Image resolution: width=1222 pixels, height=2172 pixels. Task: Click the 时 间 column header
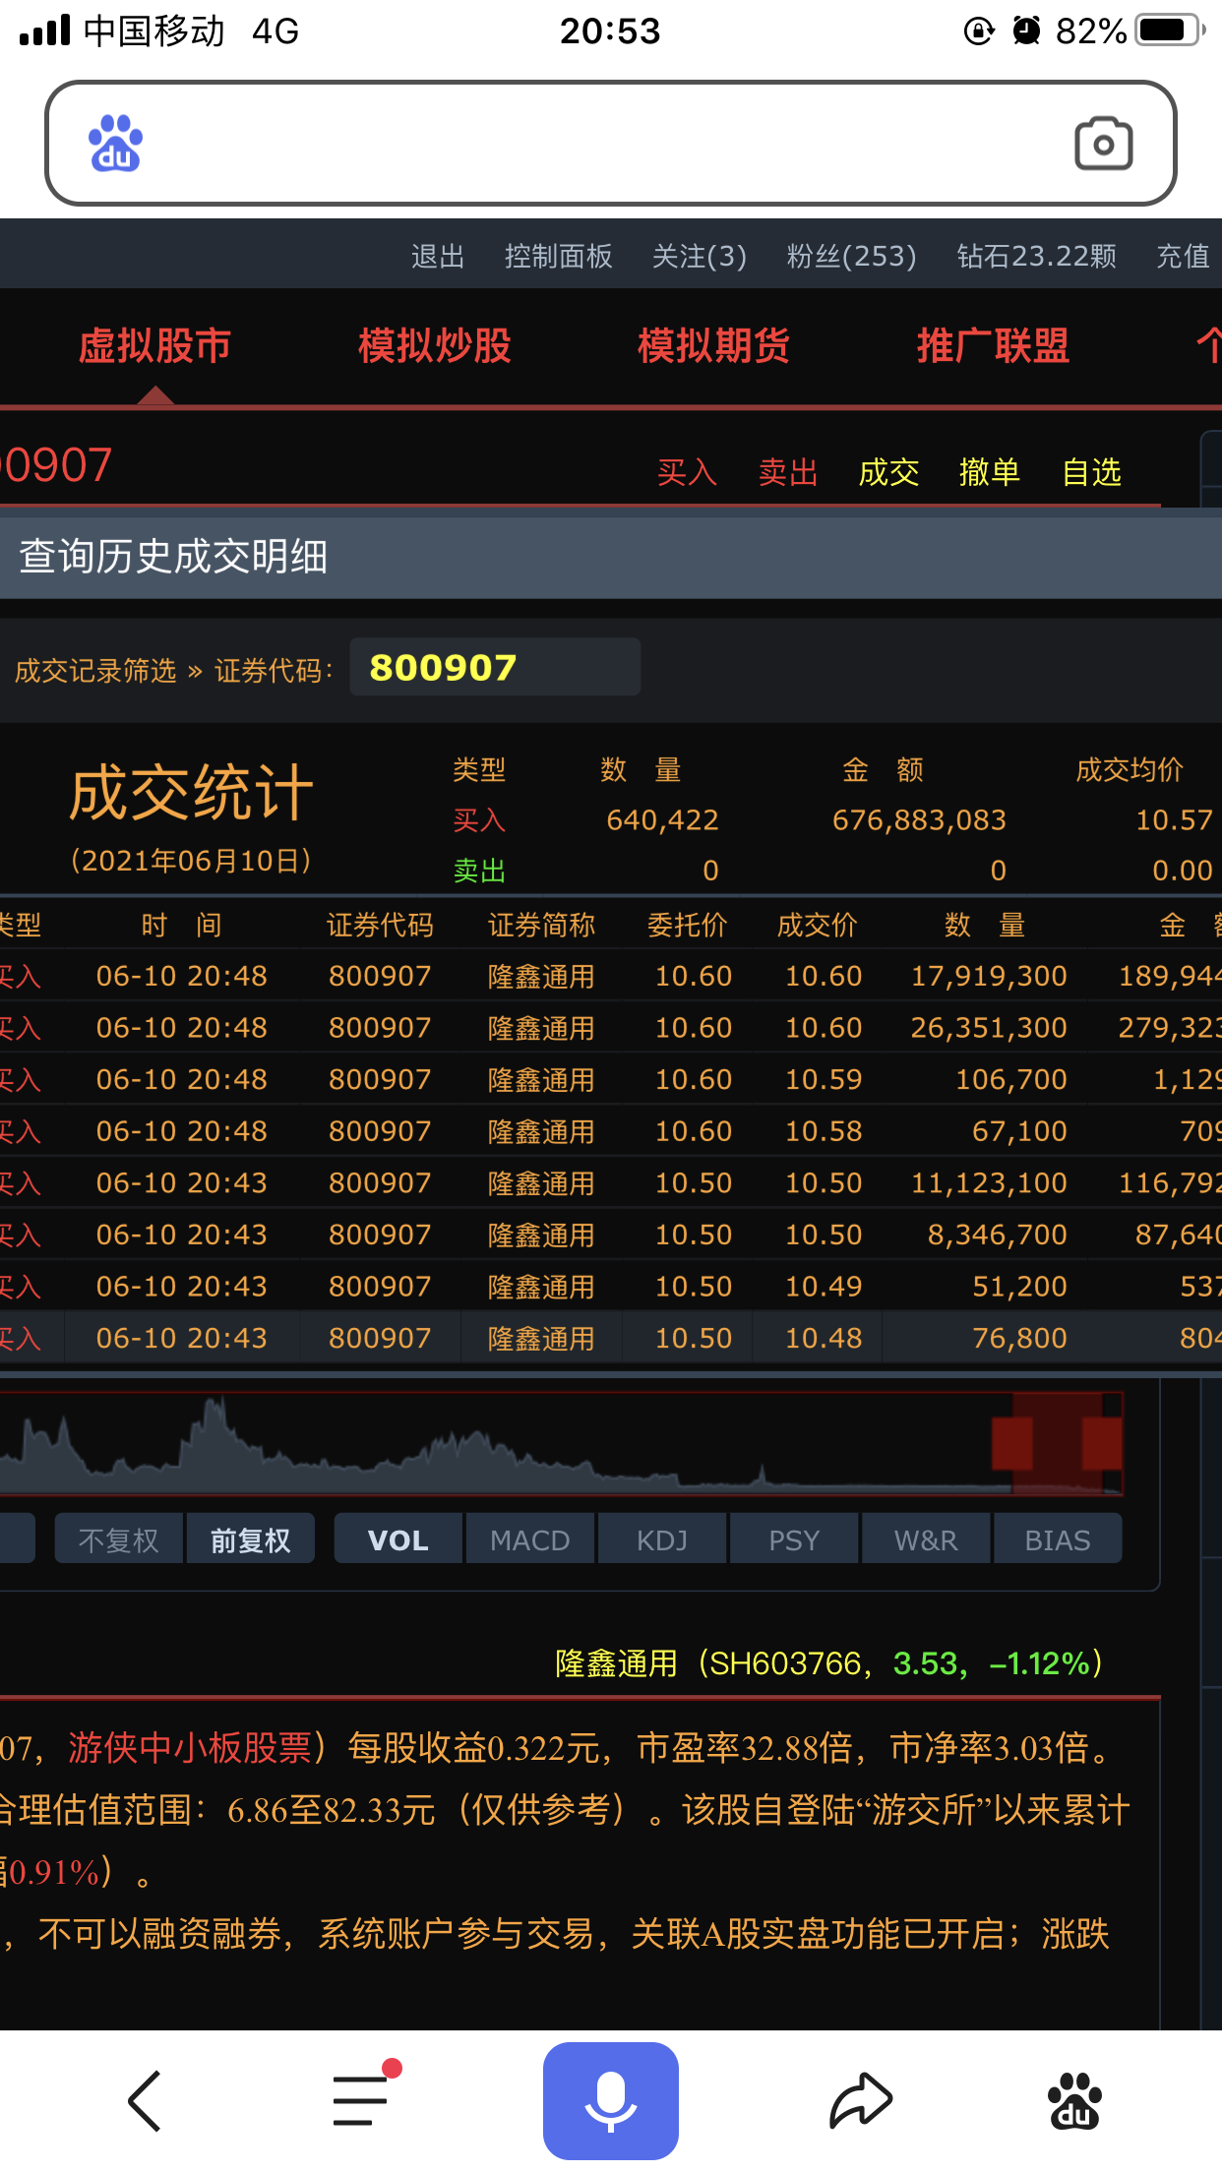(182, 925)
